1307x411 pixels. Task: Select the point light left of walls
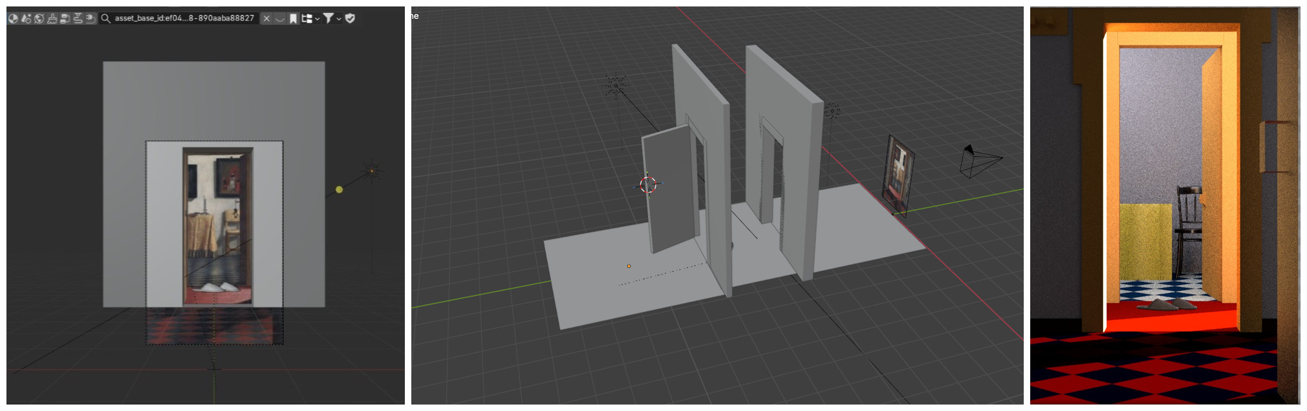tap(616, 86)
